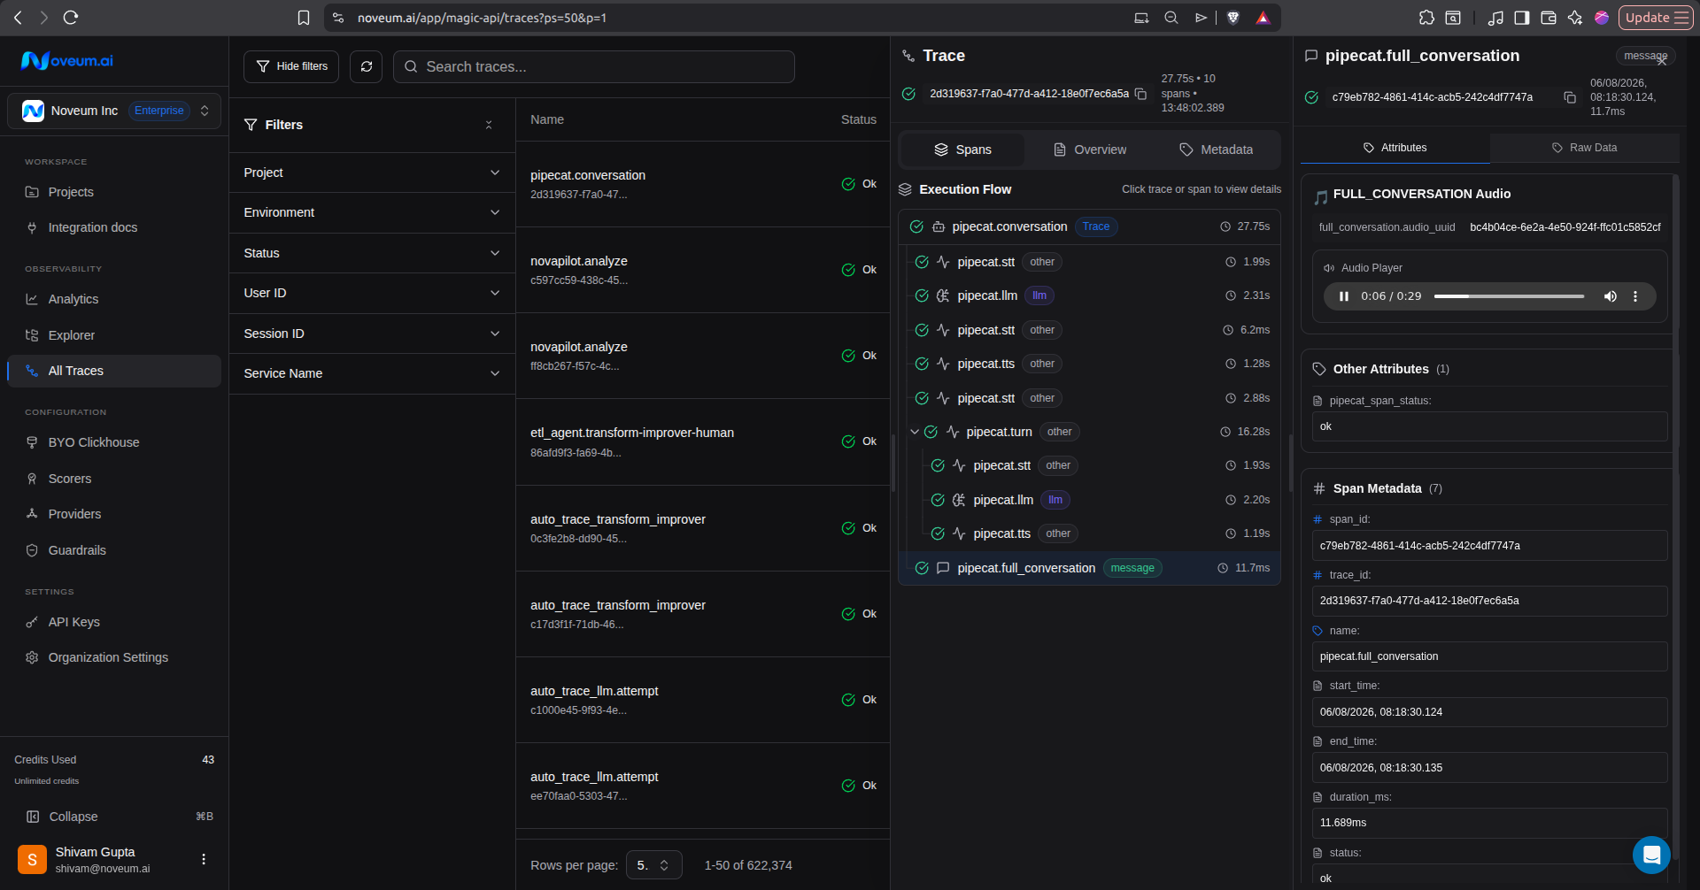Open the Explorer page

click(113, 335)
